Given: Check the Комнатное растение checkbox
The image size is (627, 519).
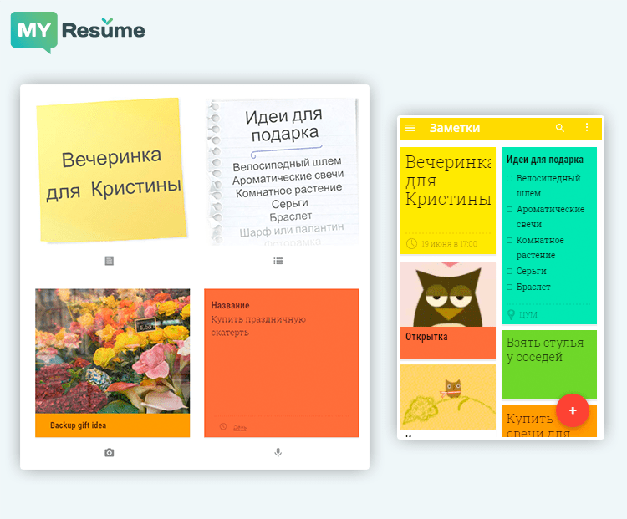Looking at the screenshot, I should click(x=509, y=241).
